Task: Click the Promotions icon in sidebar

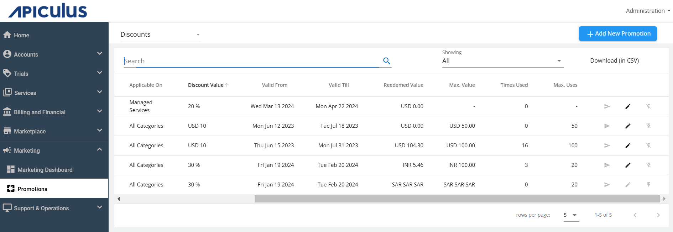Action: [11, 189]
